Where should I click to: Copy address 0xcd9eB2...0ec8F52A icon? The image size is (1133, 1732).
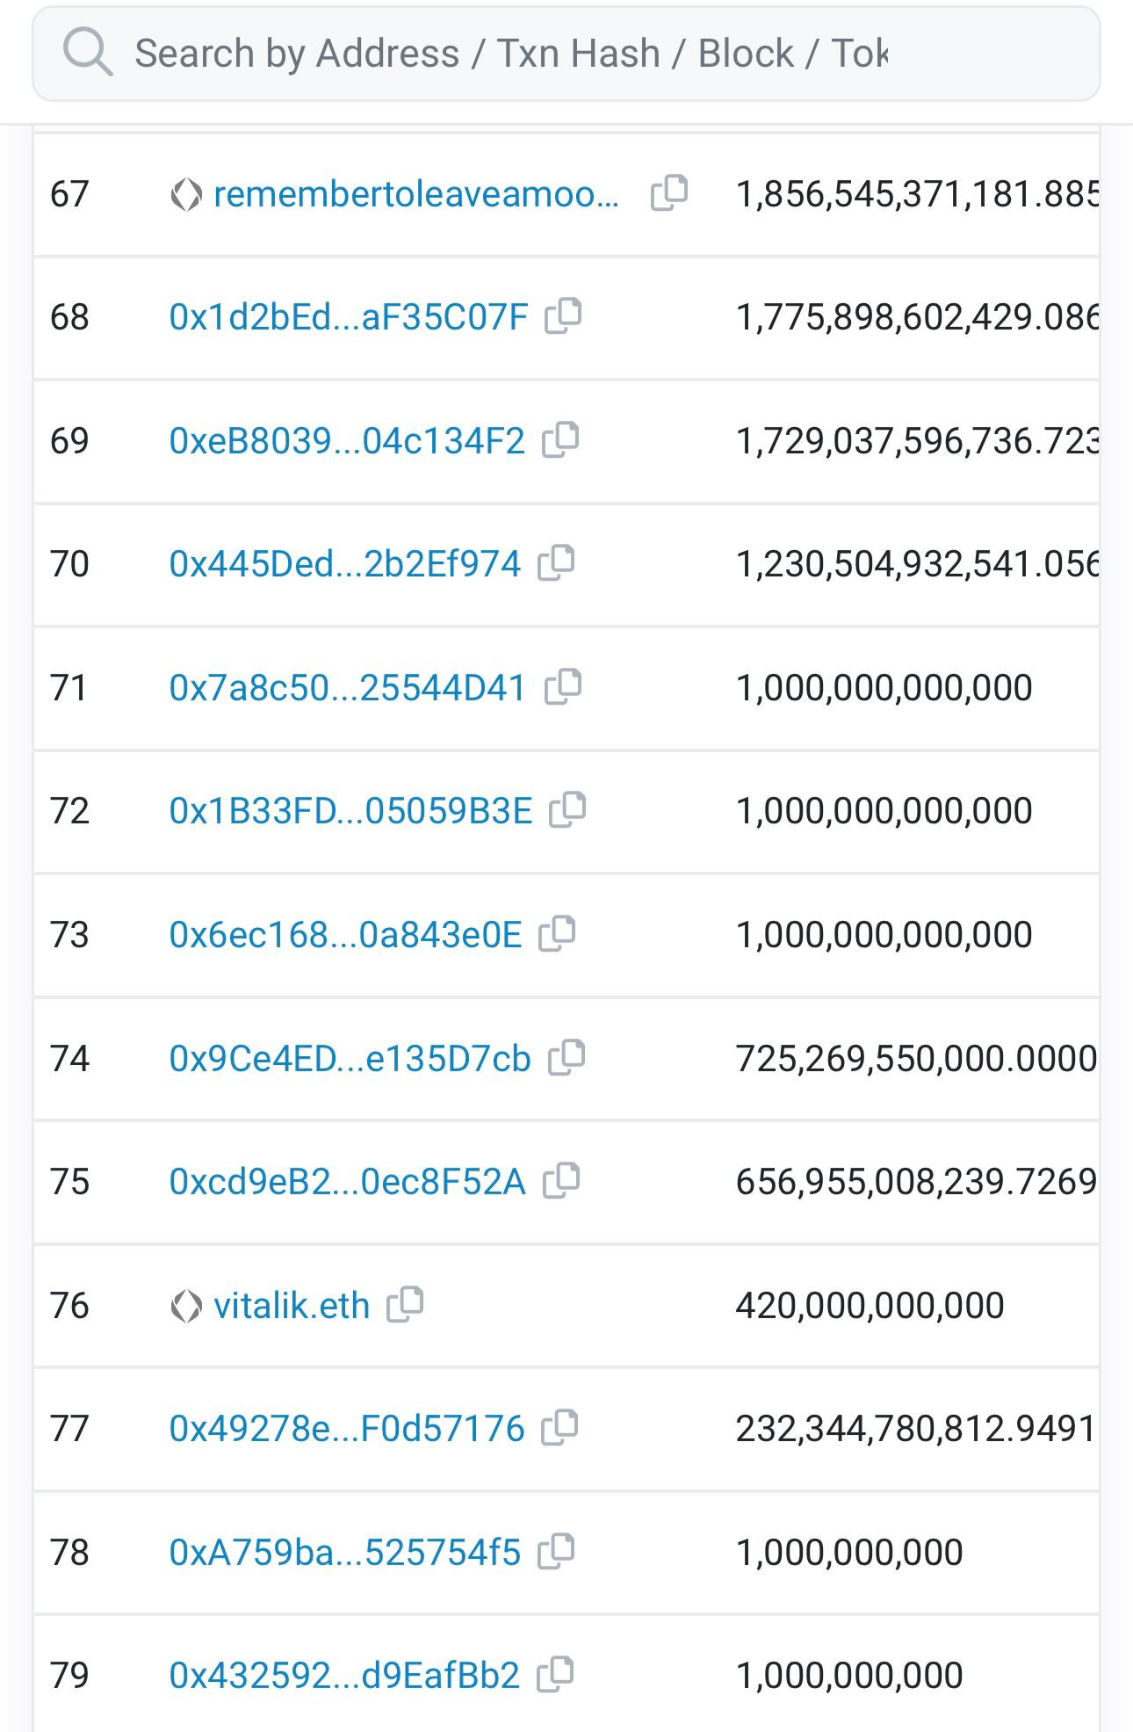pyautogui.click(x=561, y=1180)
